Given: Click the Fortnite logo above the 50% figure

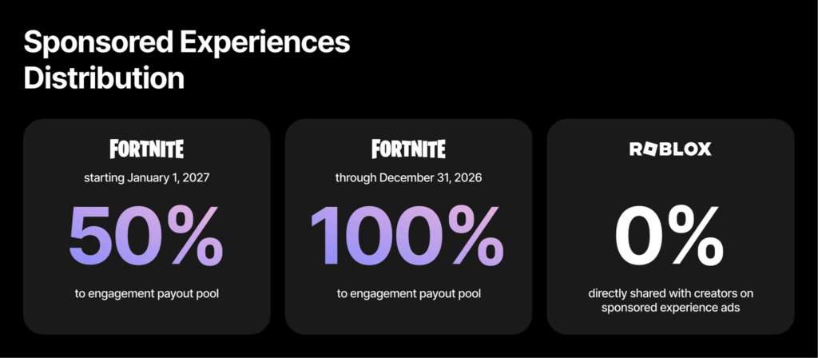Looking at the screenshot, I should click(146, 149).
